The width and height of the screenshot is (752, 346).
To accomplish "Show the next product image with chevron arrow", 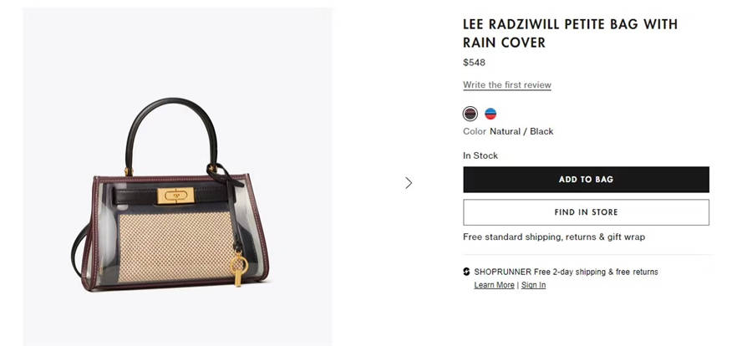I will pos(408,183).
